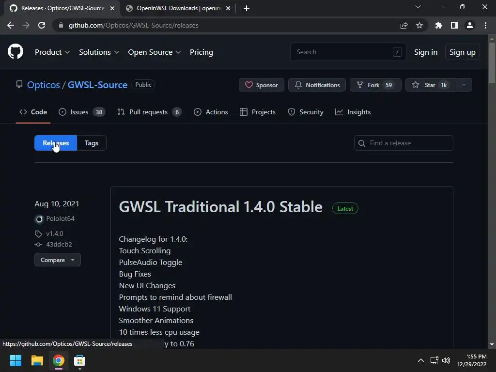Click the share page icon in address bar
The image size is (496, 372).
click(404, 25)
